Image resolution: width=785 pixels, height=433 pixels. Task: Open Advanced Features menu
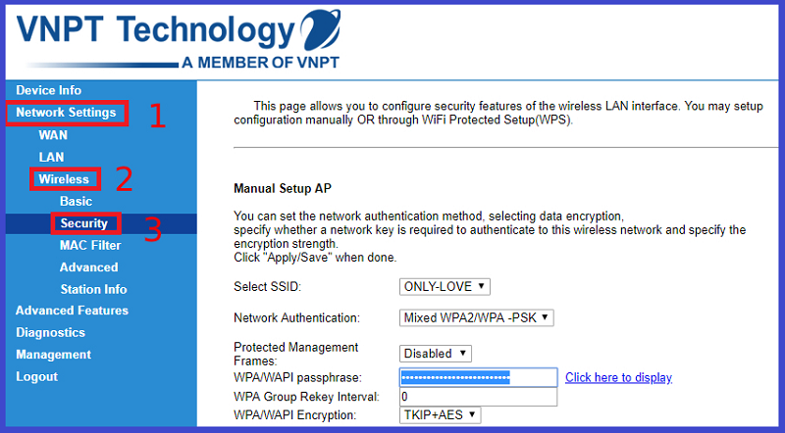click(x=72, y=311)
